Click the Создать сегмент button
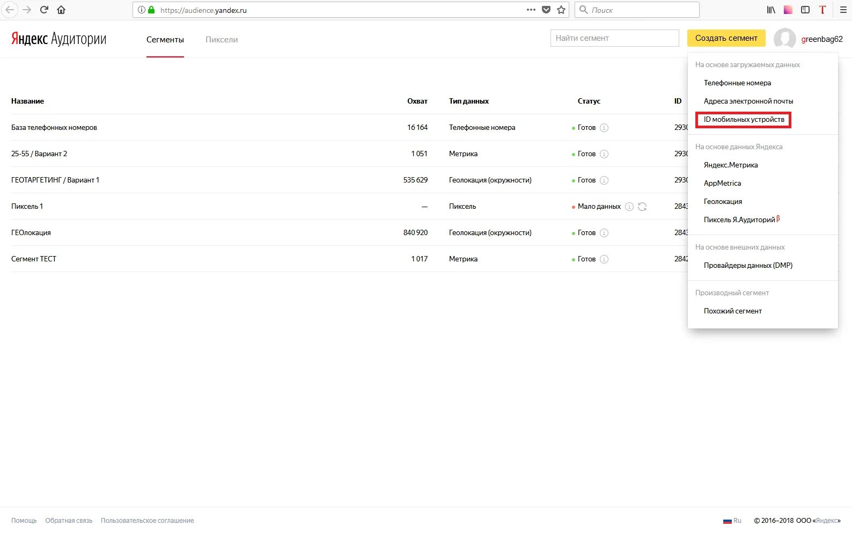 coord(726,38)
